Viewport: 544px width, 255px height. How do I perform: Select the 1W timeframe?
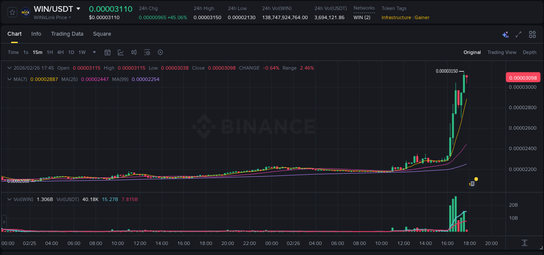click(82, 52)
